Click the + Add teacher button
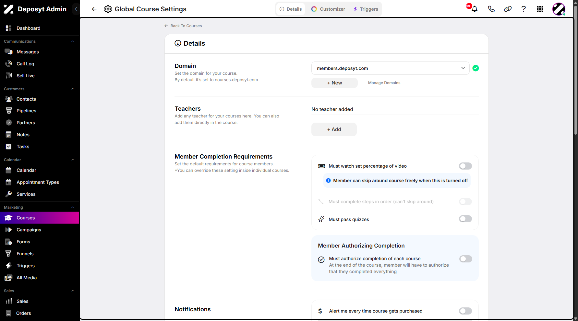The image size is (578, 321). click(334, 129)
